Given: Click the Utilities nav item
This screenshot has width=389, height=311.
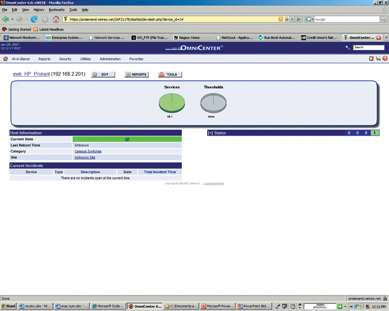Looking at the screenshot, I should point(85,59).
